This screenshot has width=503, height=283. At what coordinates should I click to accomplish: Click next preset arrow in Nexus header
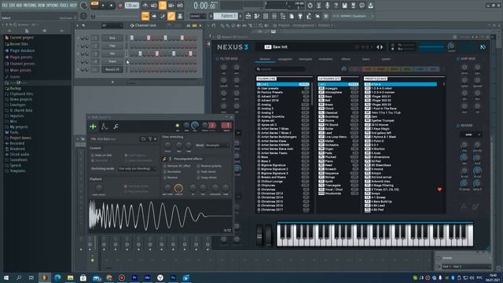(382, 47)
